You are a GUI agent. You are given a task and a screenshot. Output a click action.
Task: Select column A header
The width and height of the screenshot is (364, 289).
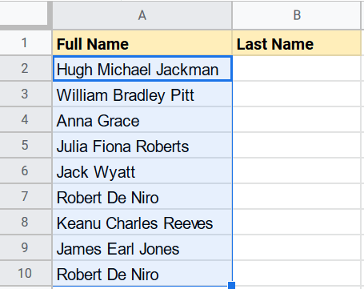click(142, 15)
